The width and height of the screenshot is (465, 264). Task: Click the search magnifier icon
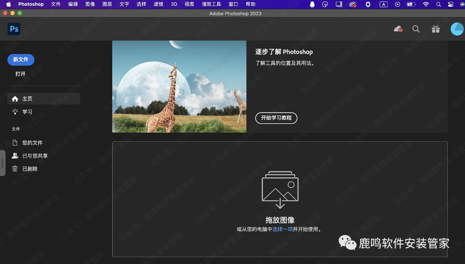416,29
